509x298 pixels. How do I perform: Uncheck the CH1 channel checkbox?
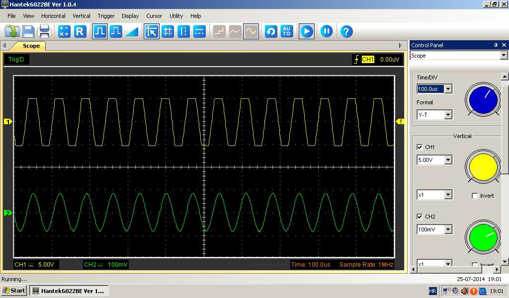[420, 147]
